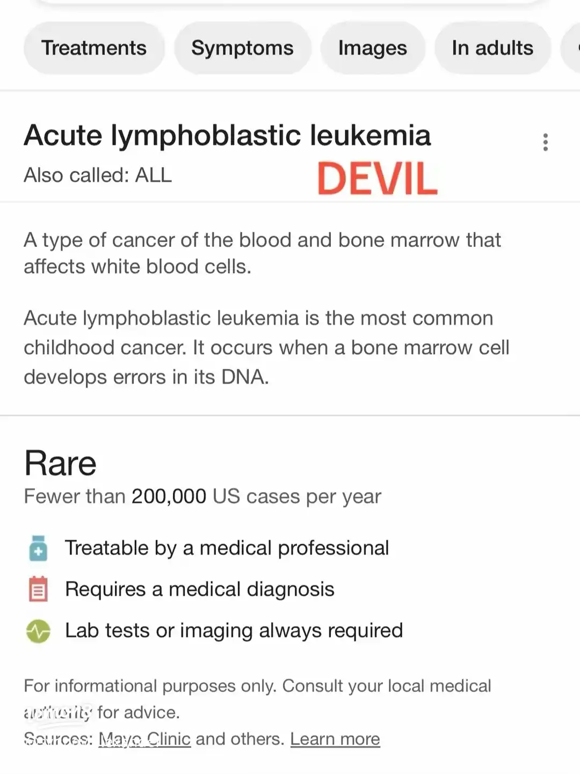Open the Mayo Clinic source link
The width and height of the screenshot is (580, 774).
(x=144, y=739)
